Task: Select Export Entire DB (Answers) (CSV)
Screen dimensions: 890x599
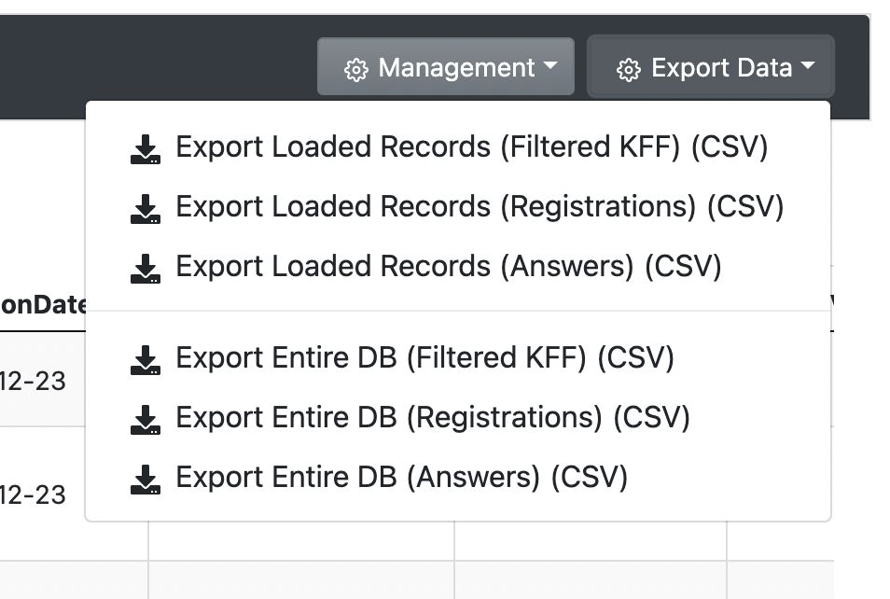Action: (x=457, y=478)
